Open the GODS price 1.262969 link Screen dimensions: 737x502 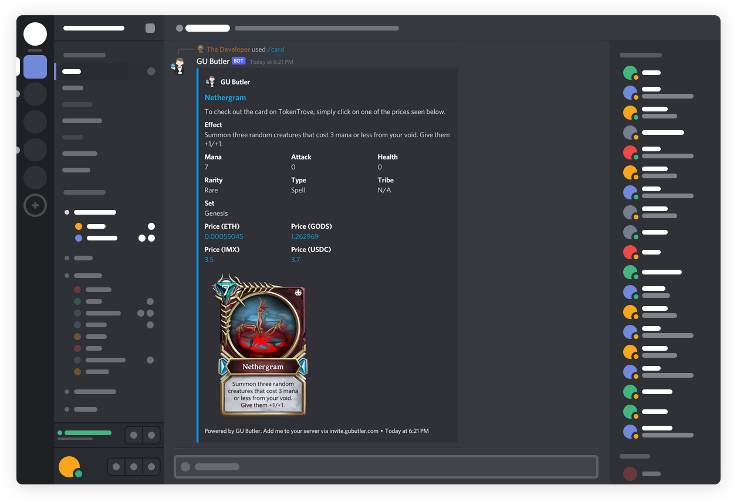pyautogui.click(x=305, y=236)
